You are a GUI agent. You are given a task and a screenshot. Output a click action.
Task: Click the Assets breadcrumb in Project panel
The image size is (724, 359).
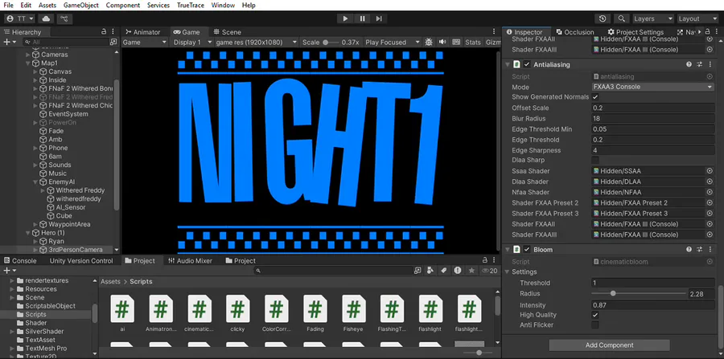[x=110, y=282]
